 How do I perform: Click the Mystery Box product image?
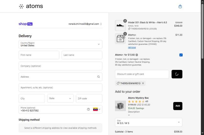pyautogui.click(x=120, y=106)
